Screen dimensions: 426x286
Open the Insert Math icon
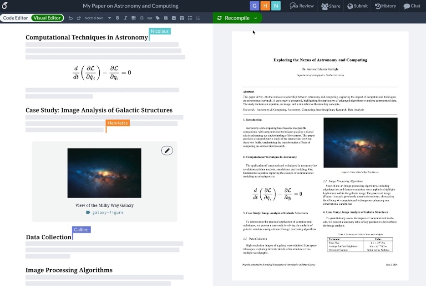[x=134, y=18]
